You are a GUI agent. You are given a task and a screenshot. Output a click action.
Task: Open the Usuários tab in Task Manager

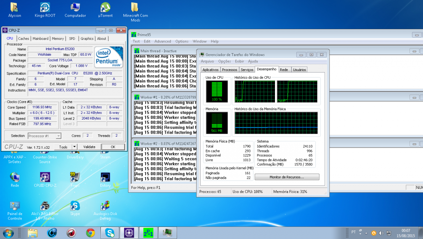click(x=300, y=70)
